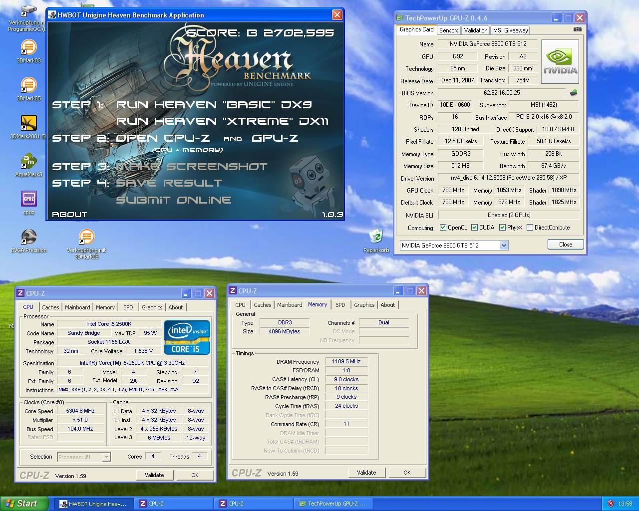Click the Heaven Benchmark window title icon
The width and height of the screenshot is (639, 511).
[52, 14]
